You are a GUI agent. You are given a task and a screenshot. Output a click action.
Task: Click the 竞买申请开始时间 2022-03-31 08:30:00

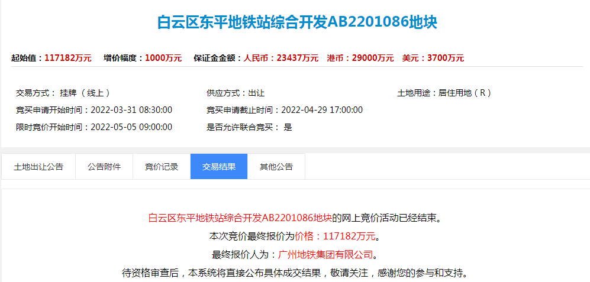pos(94,110)
